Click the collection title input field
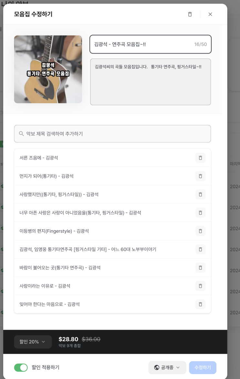This screenshot has height=379, width=240. (151, 44)
